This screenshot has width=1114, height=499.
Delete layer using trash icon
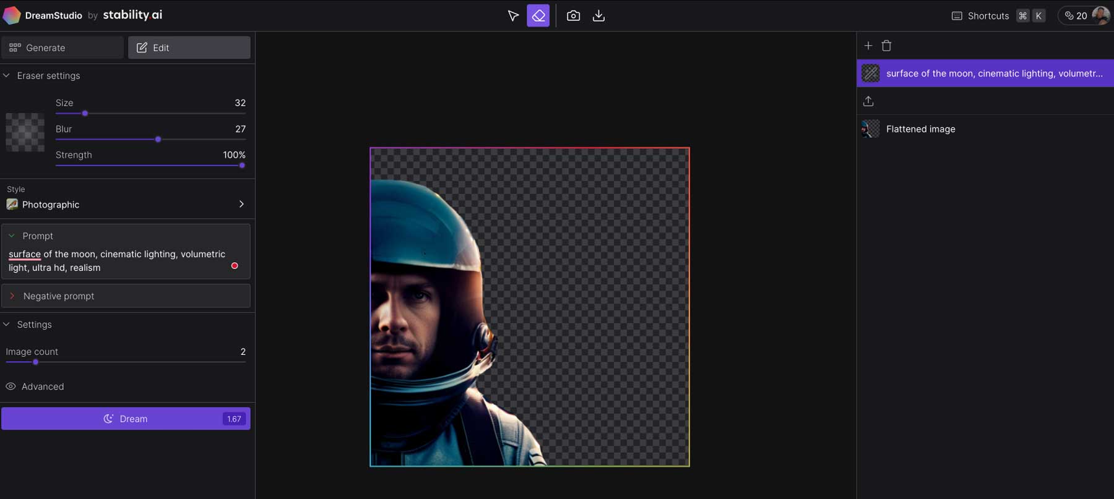click(x=886, y=46)
